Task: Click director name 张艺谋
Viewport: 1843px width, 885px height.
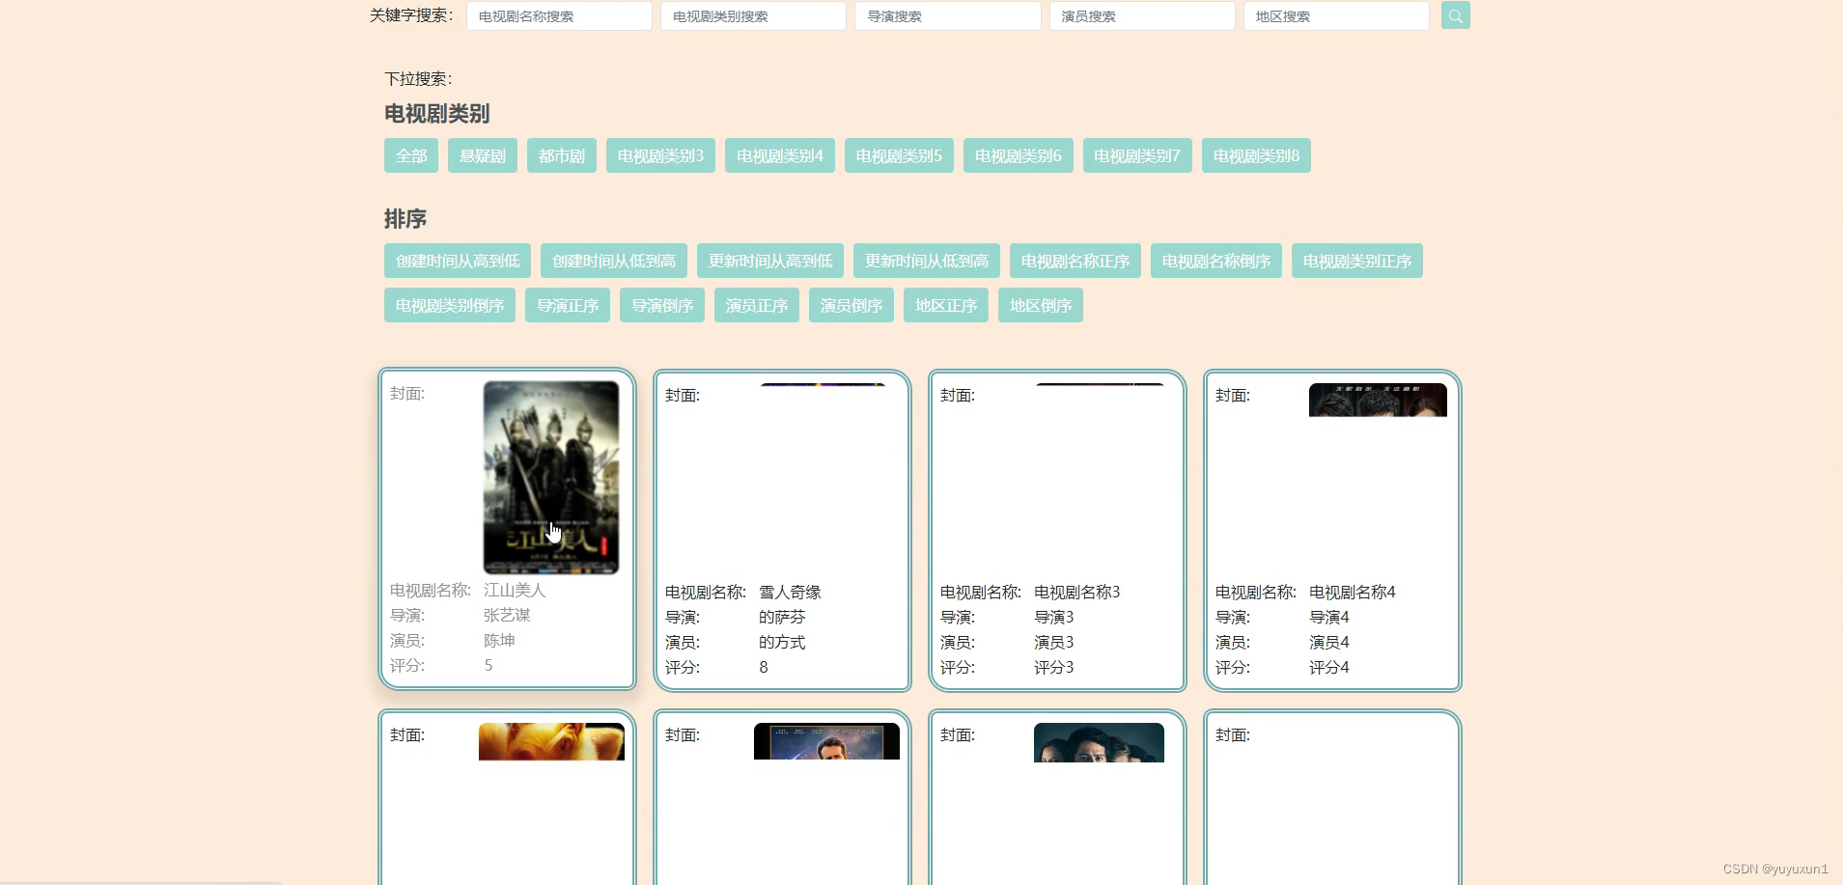Action: tap(507, 615)
